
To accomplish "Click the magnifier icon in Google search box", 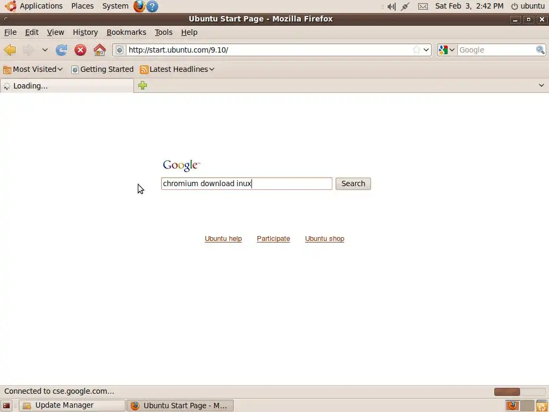I will (540, 50).
